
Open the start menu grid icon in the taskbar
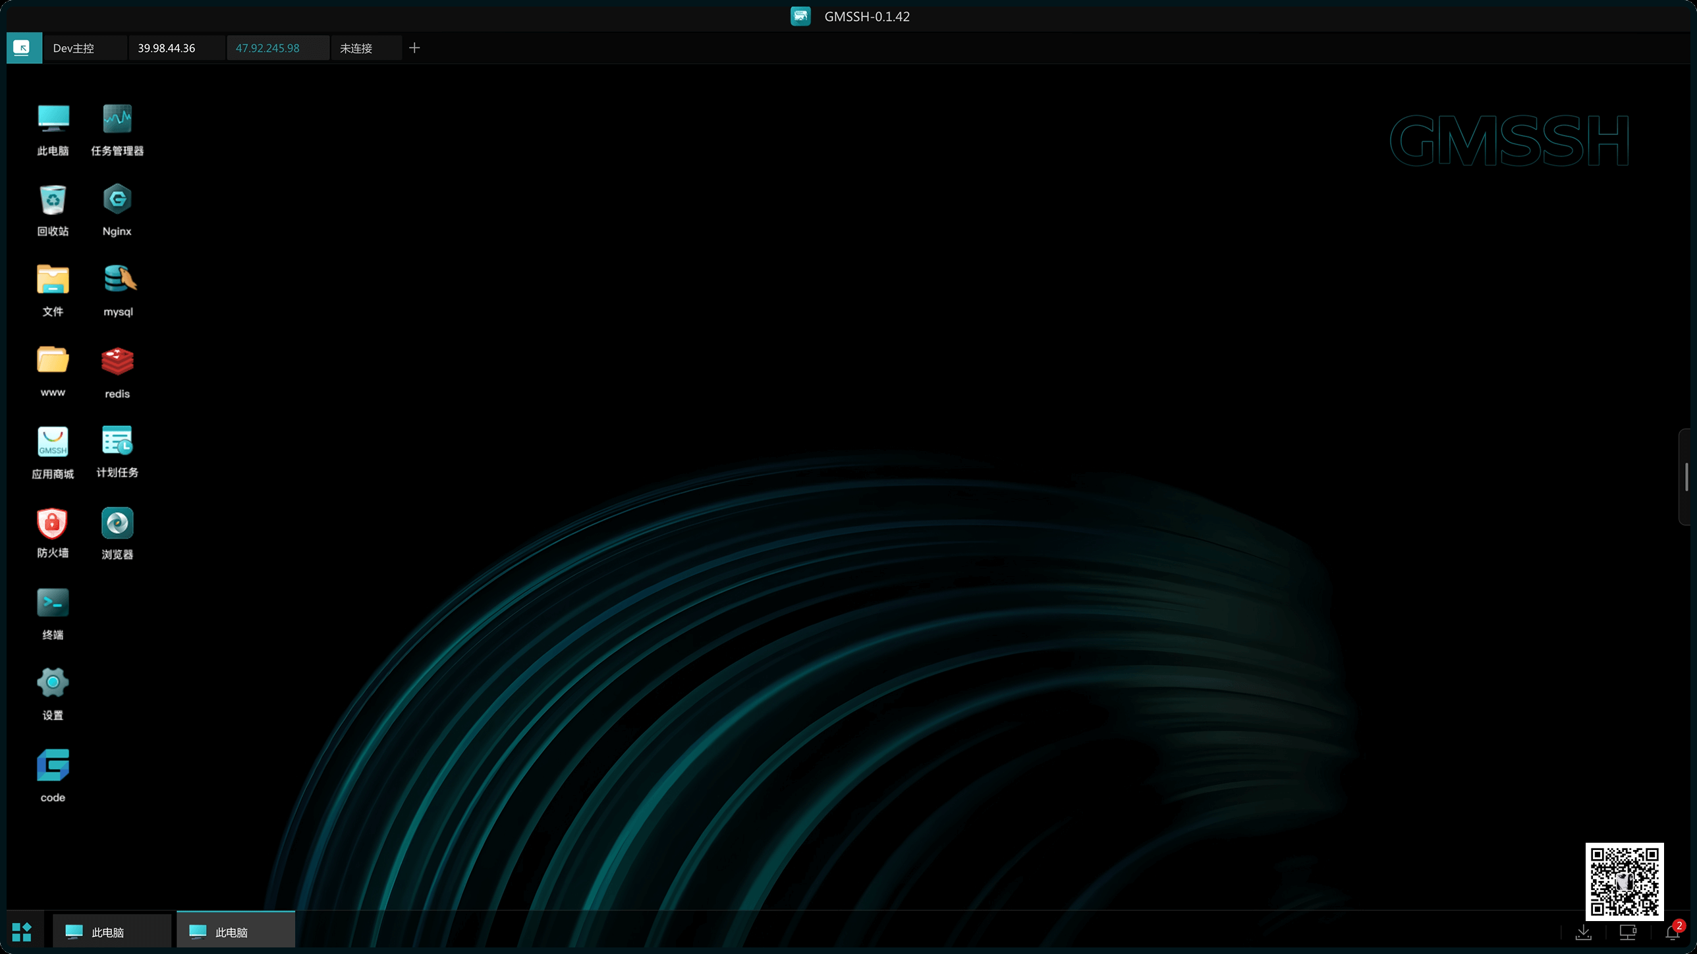[22, 932]
